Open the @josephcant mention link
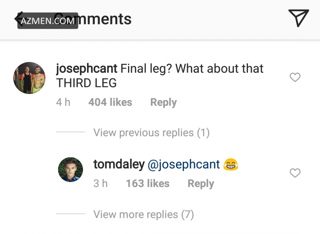Viewport: 320px width, 234px height. click(x=184, y=164)
